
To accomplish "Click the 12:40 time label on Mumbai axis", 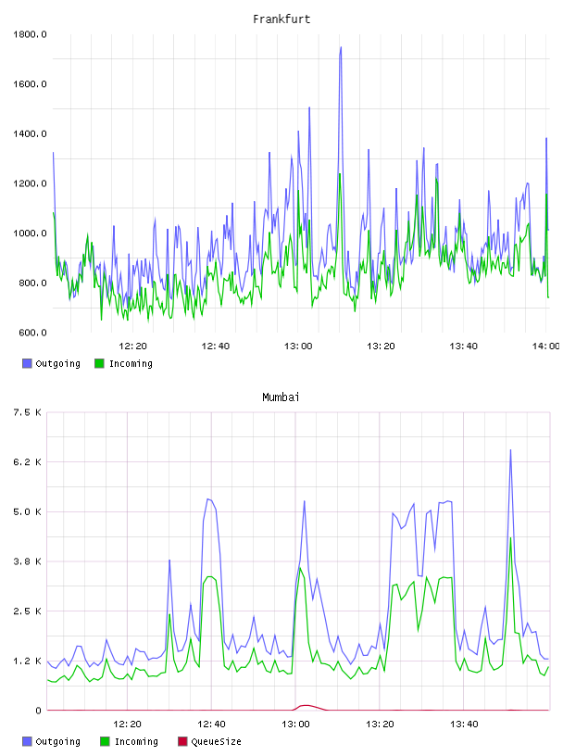I will [x=211, y=724].
